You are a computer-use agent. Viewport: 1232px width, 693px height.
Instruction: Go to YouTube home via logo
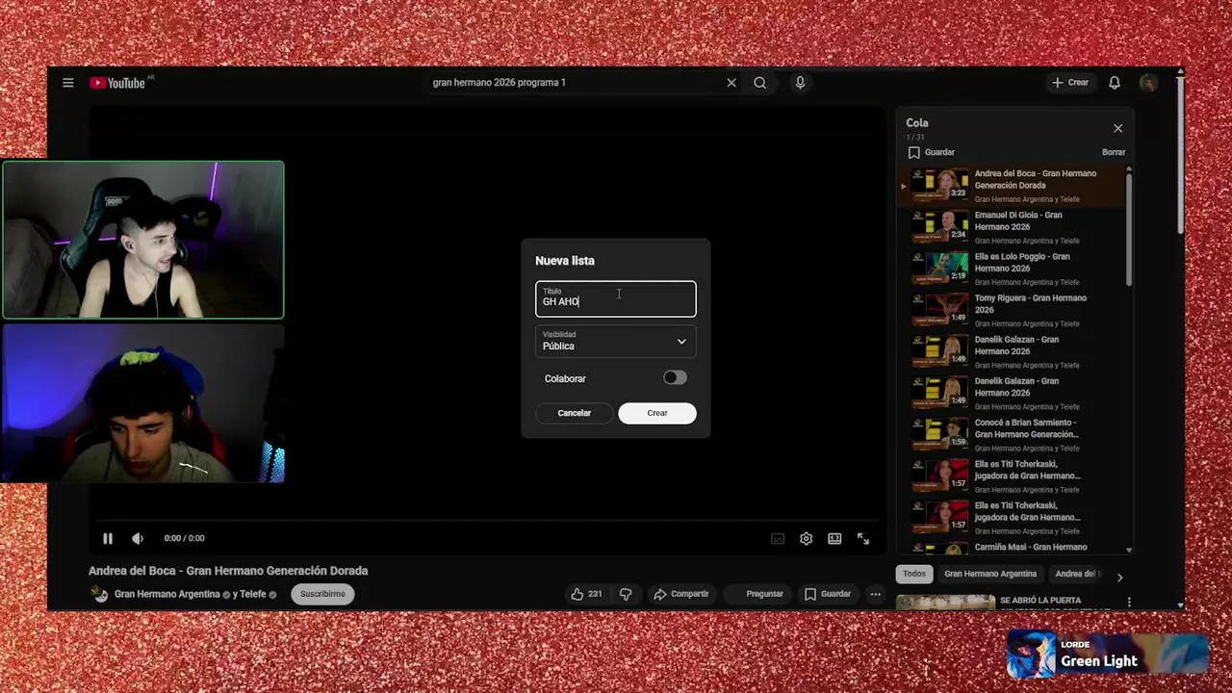tap(117, 83)
